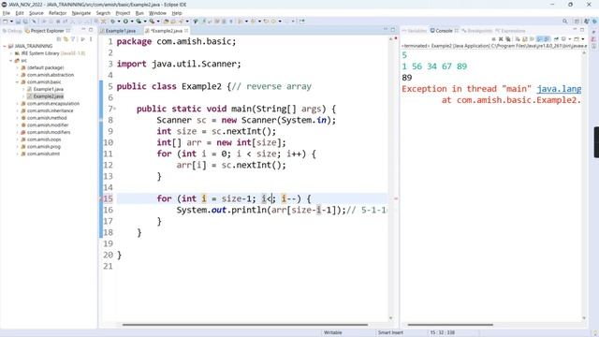Expand the com.amish.encapsulation package
This screenshot has height=337, width=599.
coord(17,104)
